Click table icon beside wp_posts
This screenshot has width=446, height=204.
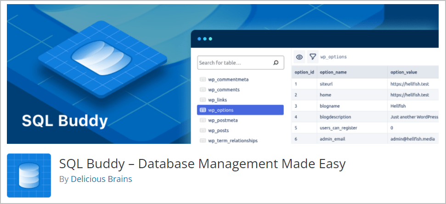pos(203,130)
